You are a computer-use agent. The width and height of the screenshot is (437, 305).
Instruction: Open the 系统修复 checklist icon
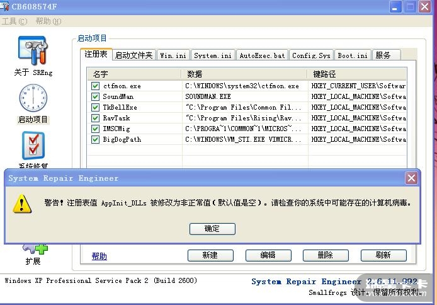tap(33, 146)
